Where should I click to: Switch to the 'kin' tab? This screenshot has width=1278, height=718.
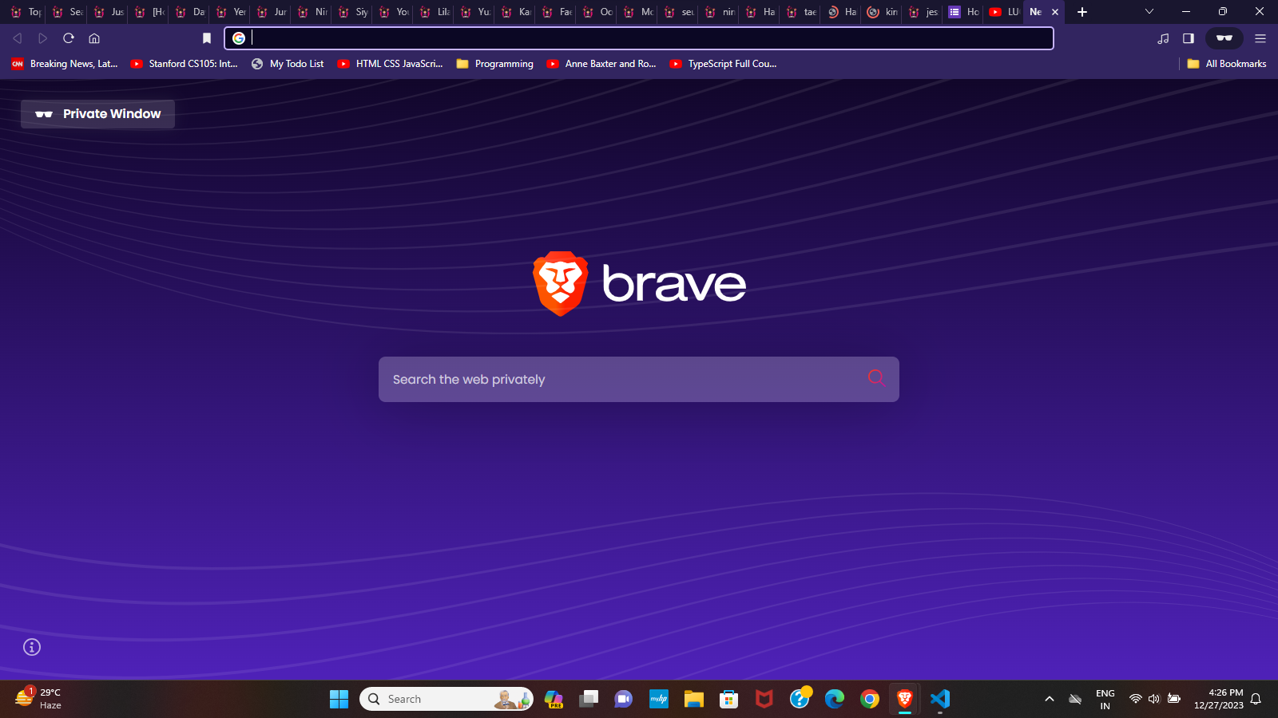tap(882, 12)
